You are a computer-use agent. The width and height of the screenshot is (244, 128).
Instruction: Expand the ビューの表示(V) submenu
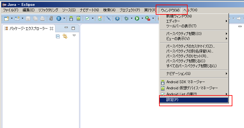(x=194, y=38)
